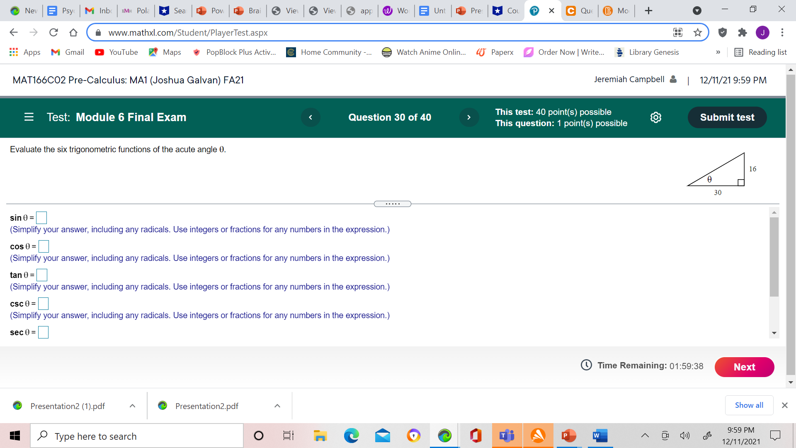Expand the Presentation2.pdf download chevron

tap(277, 406)
